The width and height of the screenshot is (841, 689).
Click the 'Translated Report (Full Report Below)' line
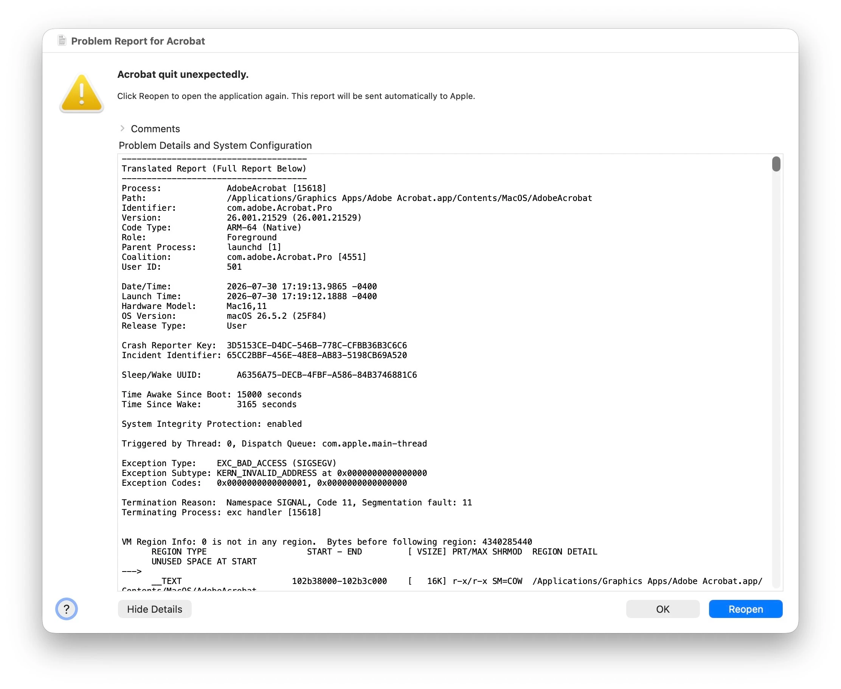pyautogui.click(x=214, y=168)
